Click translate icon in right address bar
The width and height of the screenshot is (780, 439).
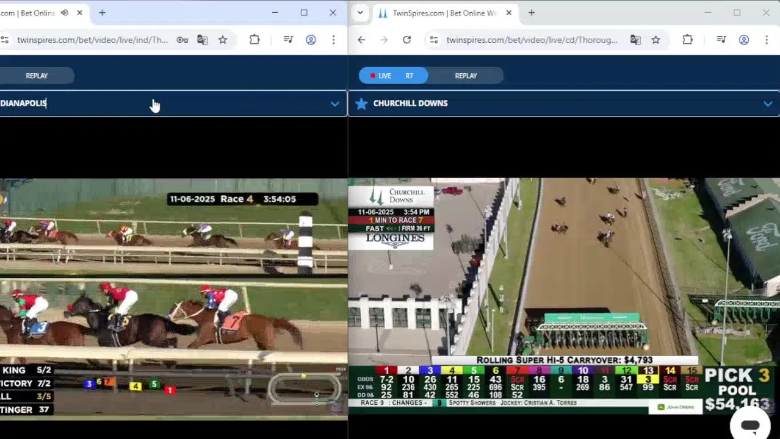point(635,40)
